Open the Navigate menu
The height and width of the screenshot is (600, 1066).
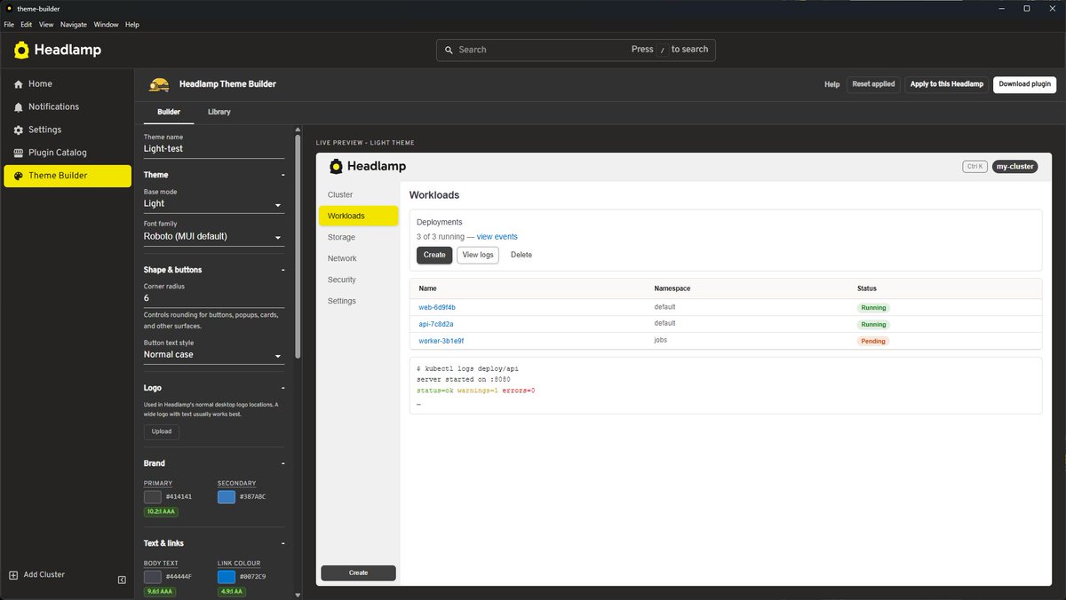(x=74, y=25)
